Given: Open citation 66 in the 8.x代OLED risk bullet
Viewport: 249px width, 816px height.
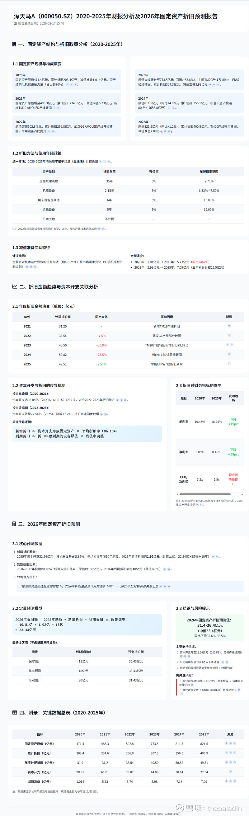Looking at the screenshot, I should pos(192,685).
